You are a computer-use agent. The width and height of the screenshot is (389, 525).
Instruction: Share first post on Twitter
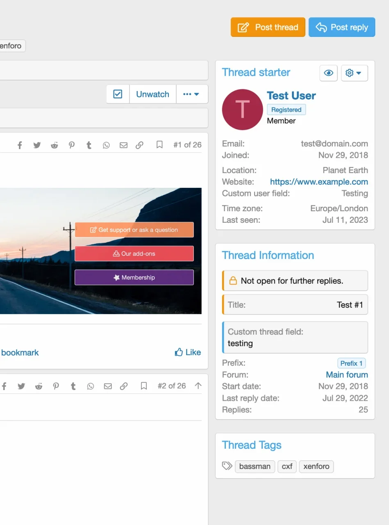(x=37, y=145)
